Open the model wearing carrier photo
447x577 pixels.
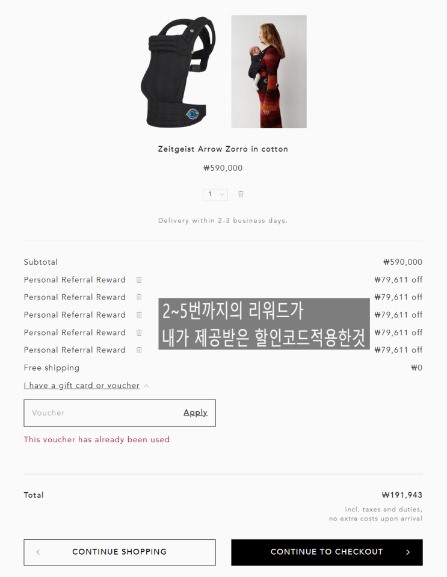tap(268, 72)
